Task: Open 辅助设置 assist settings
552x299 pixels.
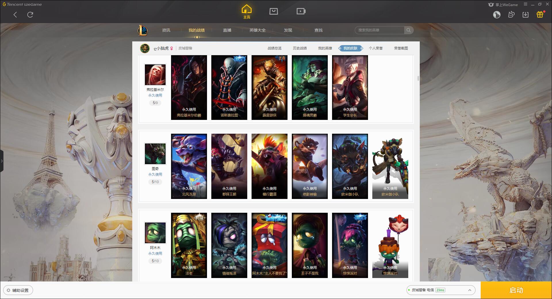Action: coord(18,290)
